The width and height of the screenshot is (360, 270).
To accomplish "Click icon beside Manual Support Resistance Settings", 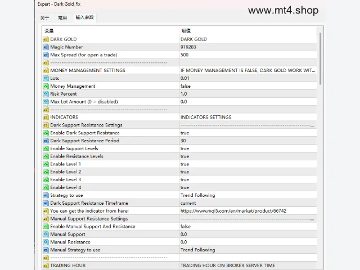I will click(46, 219).
